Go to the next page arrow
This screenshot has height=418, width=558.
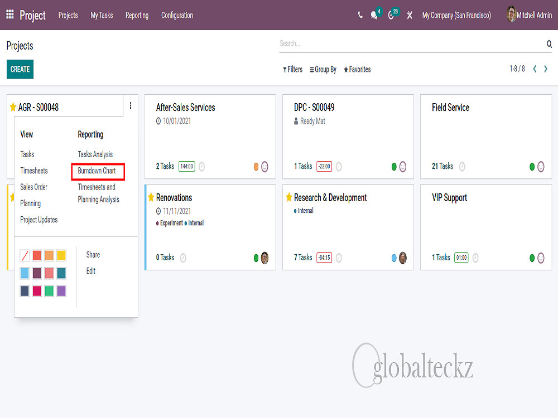pos(546,69)
